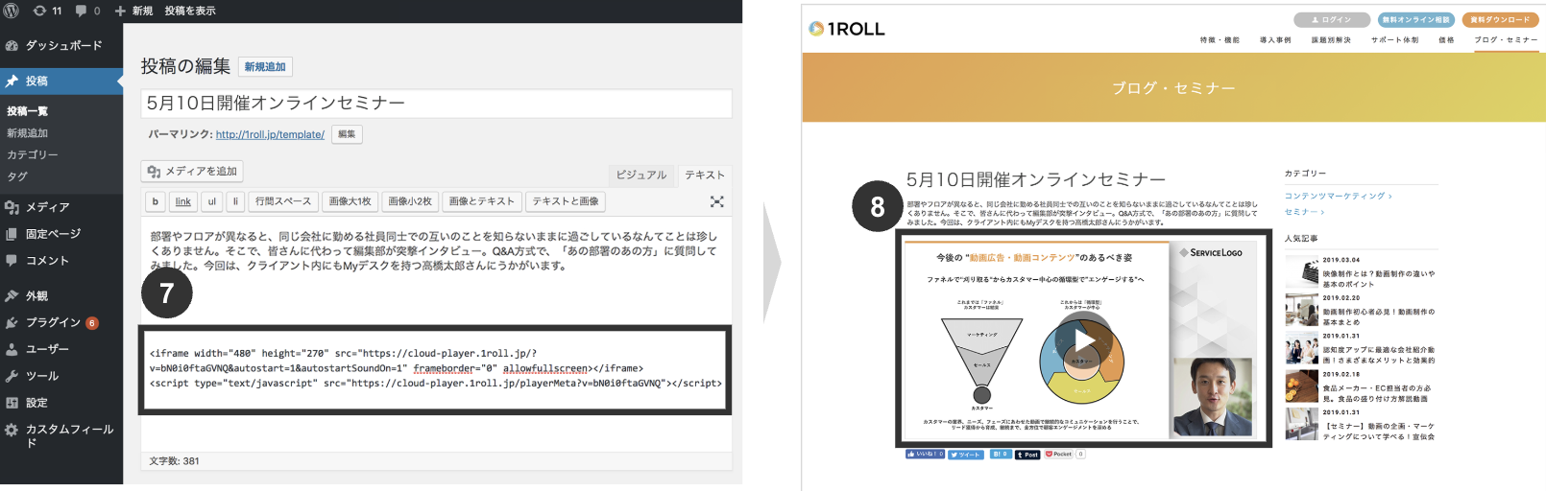Click the Twitter ツイート share button
The height and width of the screenshot is (491, 1546).
point(966,455)
